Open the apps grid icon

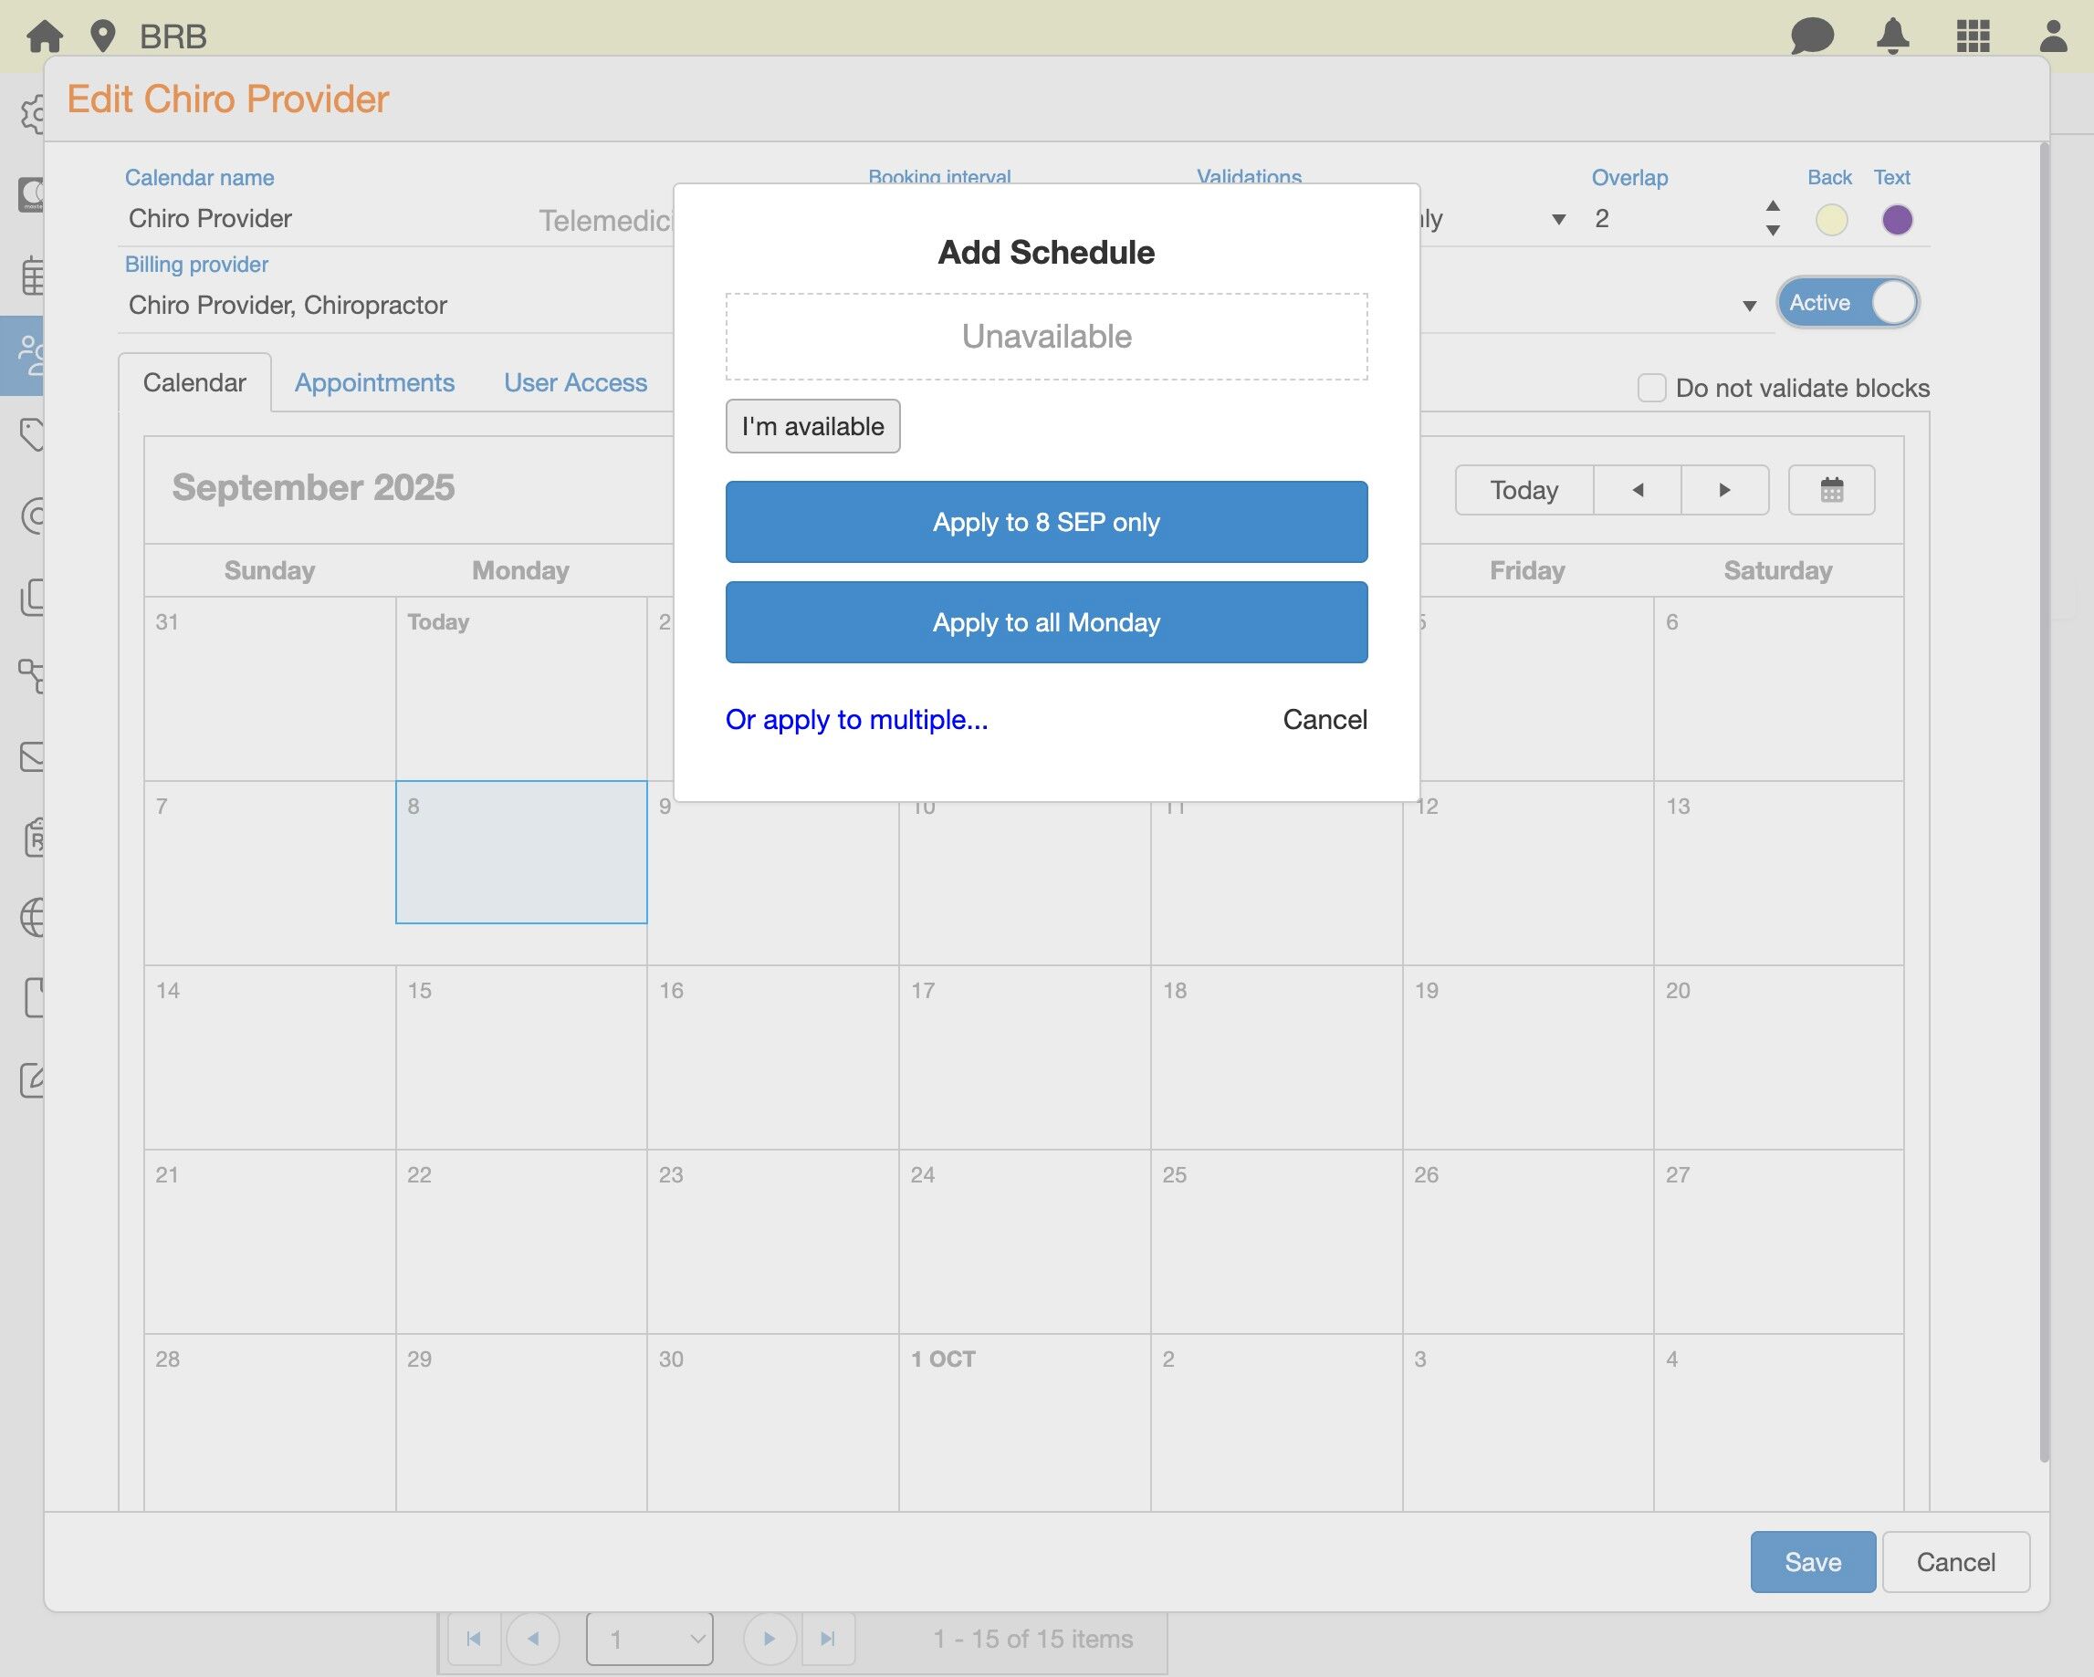point(1973,36)
